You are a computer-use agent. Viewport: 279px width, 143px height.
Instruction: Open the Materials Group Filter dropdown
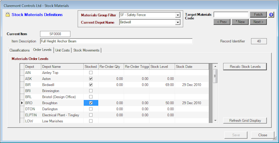click(177, 15)
